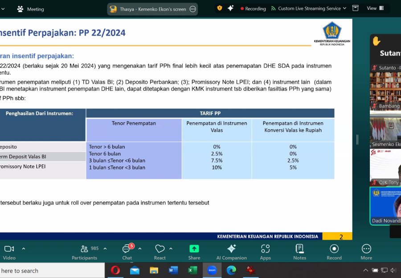Toggle the Video camera button
Image resolution: width=401 pixels, height=278 pixels.
pos(9,252)
